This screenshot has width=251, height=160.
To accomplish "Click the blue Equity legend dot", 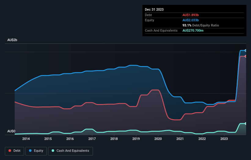I will point(30,151).
